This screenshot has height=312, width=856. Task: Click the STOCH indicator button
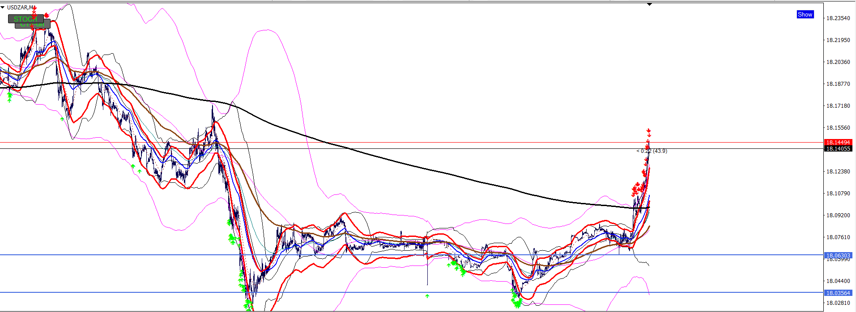click(26, 19)
